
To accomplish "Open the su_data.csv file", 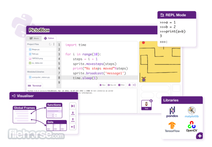I will point(41,63).
